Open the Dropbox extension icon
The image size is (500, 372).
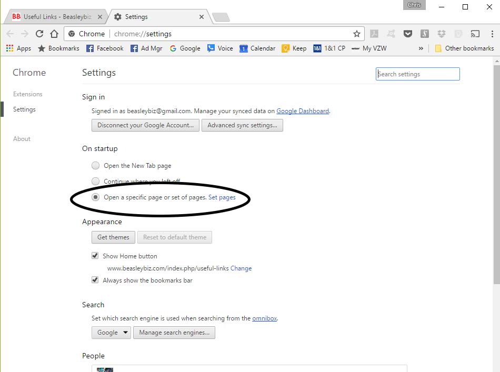click(442, 33)
